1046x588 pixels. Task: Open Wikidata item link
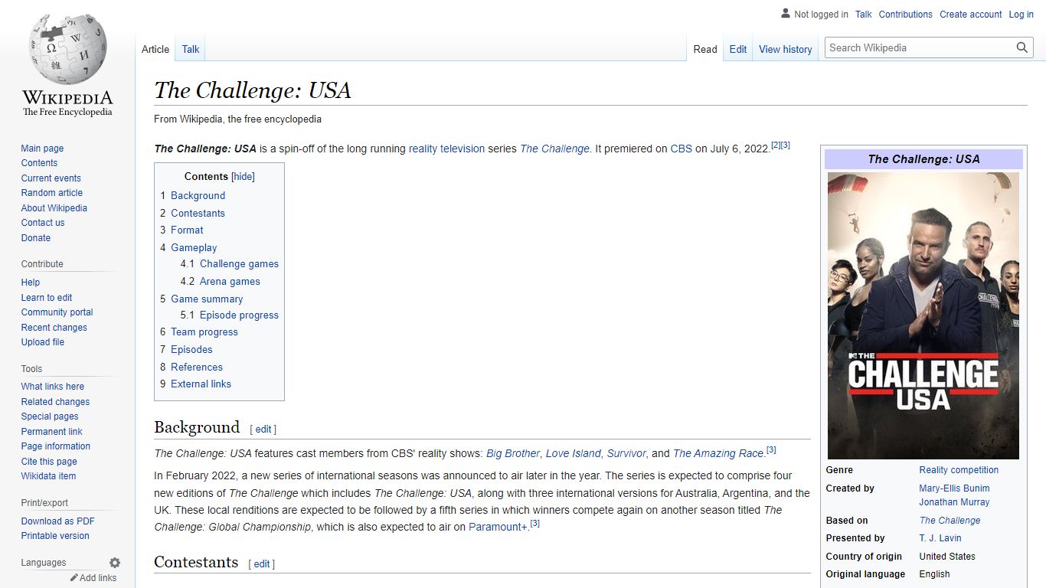[x=48, y=476]
